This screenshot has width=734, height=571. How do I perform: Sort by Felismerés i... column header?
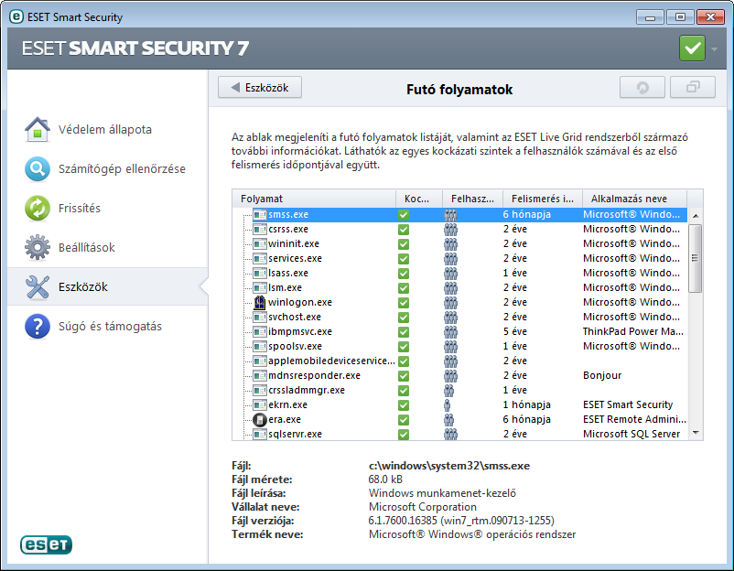coord(543,199)
